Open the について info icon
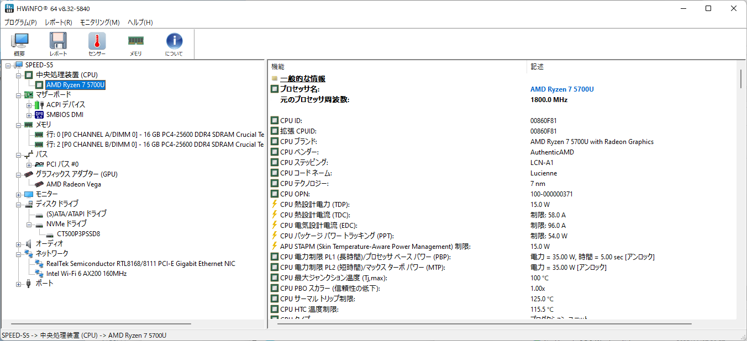The width and height of the screenshot is (747, 341). 174,44
